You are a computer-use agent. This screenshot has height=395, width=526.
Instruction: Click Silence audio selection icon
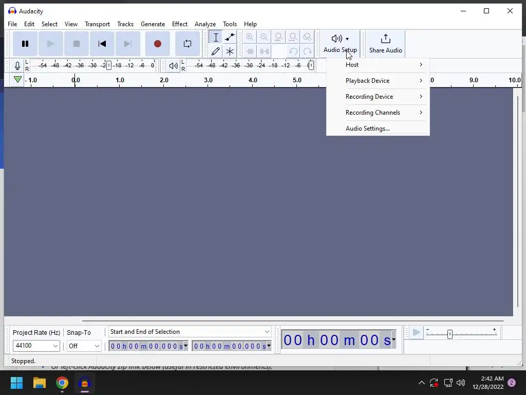click(265, 51)
